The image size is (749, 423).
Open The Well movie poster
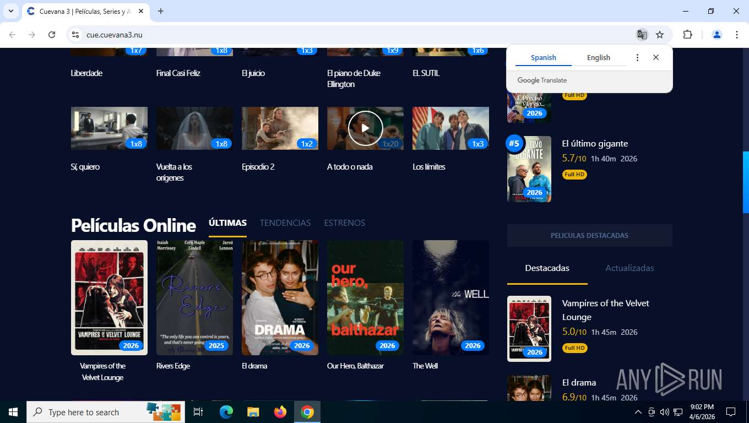click(451, 297)
